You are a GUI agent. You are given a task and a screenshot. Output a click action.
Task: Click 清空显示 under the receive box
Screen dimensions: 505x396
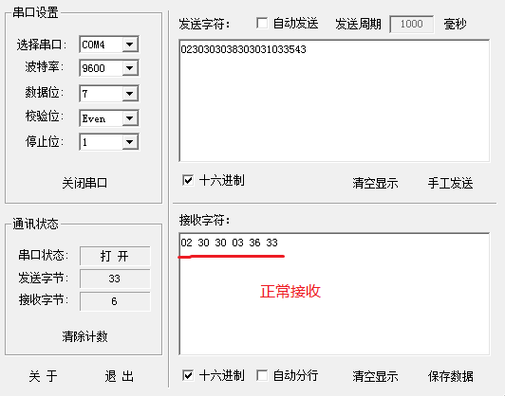[375, 376]
